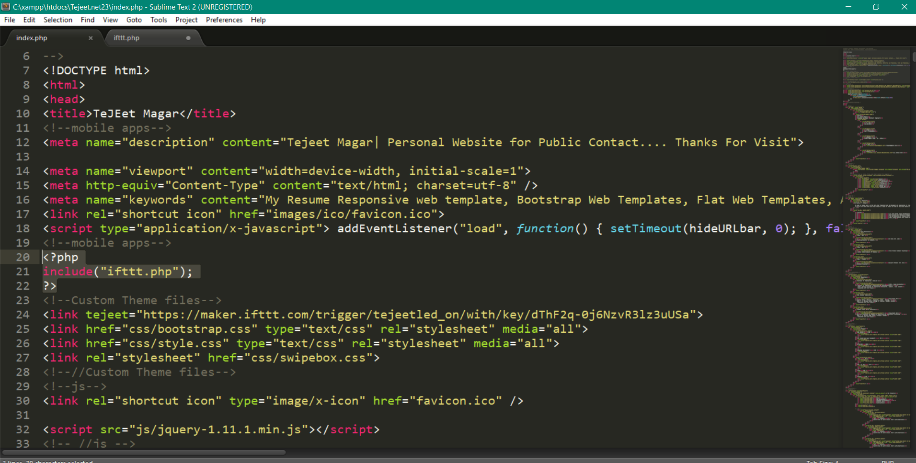916x463 pixels.
Task: Click the horizontal scrollbar thumb
Action: [x=145, y=452]
